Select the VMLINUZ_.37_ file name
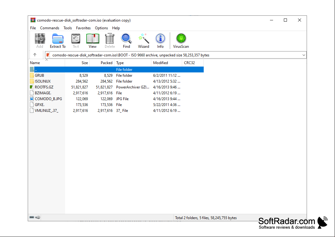 [47, 110]
